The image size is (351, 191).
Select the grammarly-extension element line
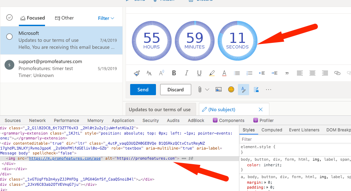117,136
